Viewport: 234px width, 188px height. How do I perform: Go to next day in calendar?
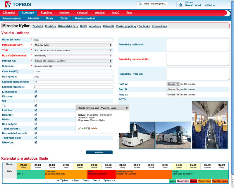point(96,180)
